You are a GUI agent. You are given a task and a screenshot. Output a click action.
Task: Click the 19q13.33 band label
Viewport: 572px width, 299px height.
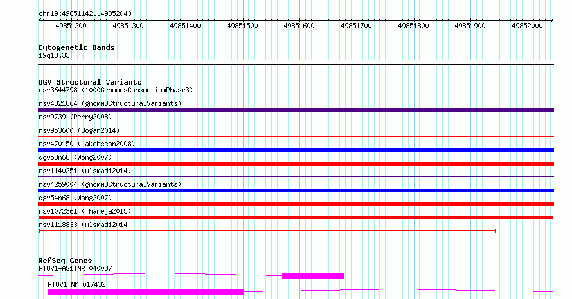tap(54, 55)
